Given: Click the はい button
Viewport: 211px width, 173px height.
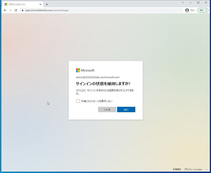Looking at the screenshot, I should tap(126, 110).
